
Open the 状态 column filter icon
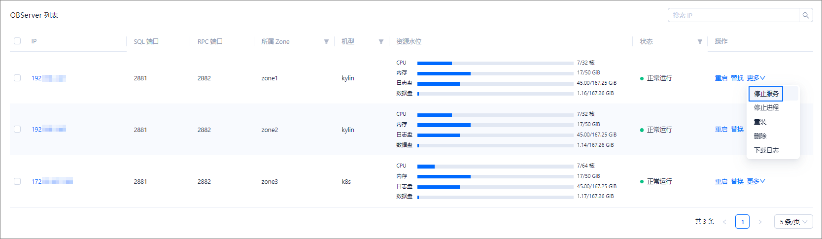coord(700,41)
